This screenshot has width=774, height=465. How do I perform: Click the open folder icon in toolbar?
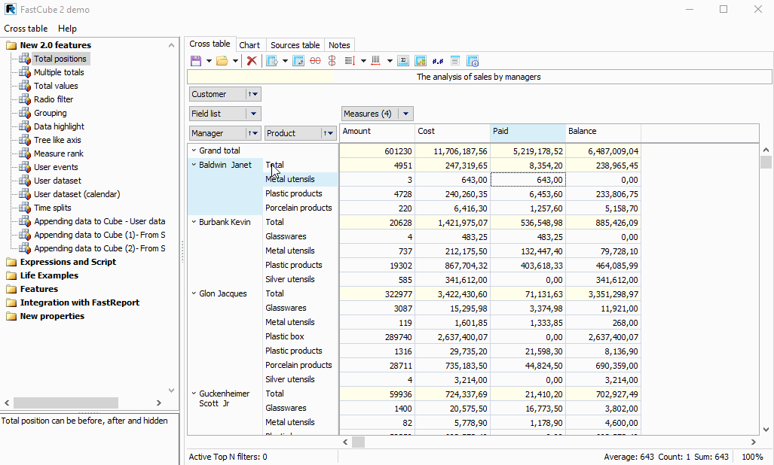point(222,61)
